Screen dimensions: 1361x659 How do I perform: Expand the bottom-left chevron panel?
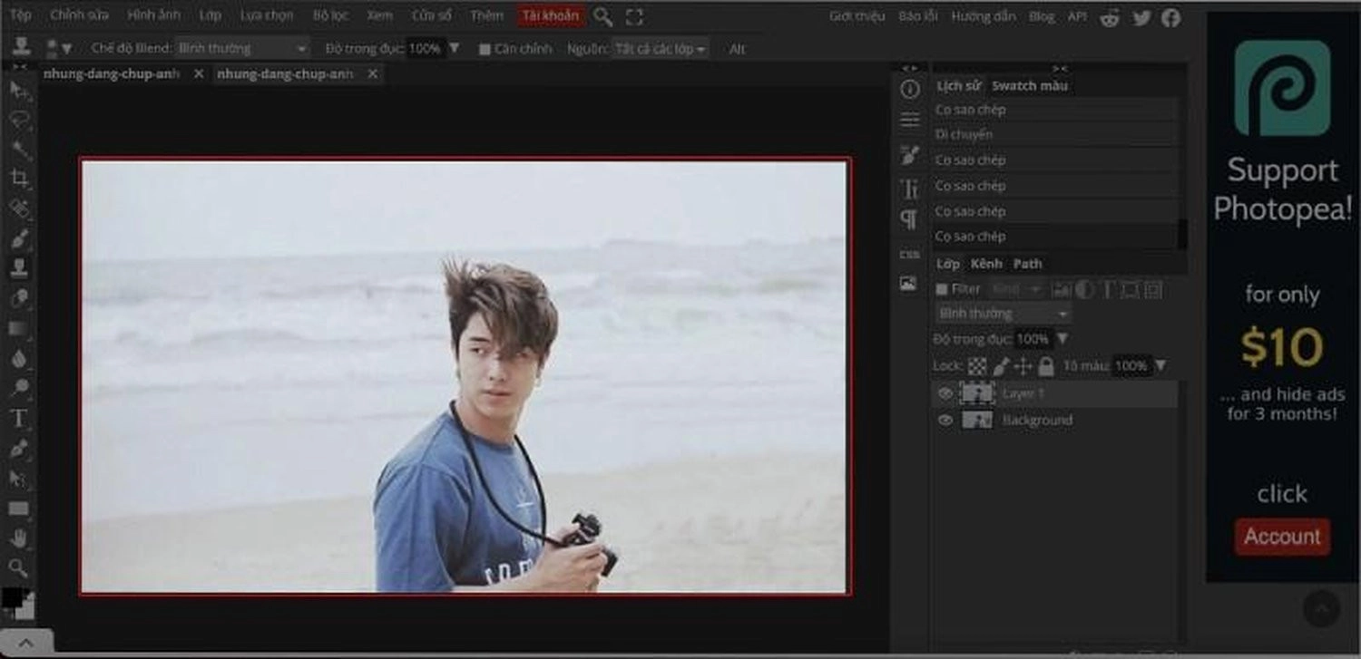(26, 644)
